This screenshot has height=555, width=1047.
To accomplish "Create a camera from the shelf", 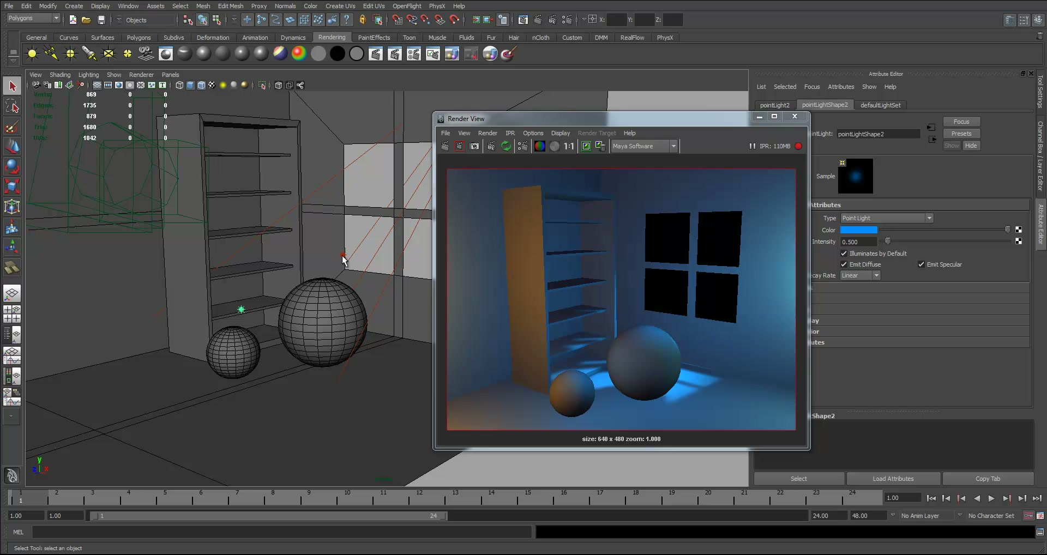I will (x=146, y=53).
